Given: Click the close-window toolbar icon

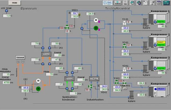Looking at the screenshot, I should click(159, 3).
